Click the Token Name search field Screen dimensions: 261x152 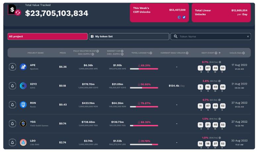pyautogui.click(x=210, y=36)
